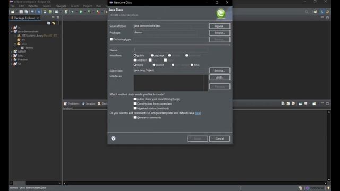Click the Open Perspective icon
The image size is (340, 191).
(x=315, y=12)
